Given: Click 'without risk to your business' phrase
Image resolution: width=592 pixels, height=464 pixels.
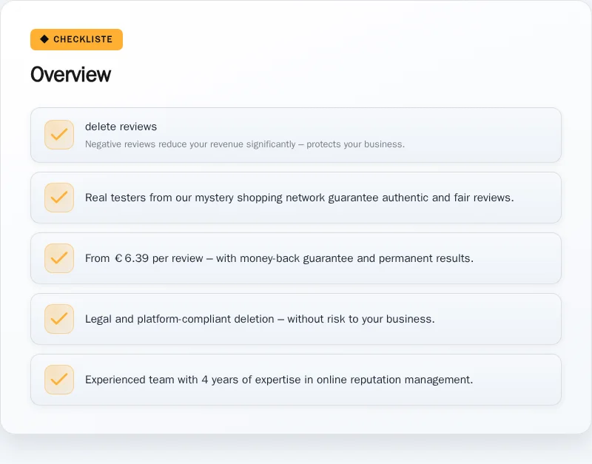Looking at the screenshot, I should (361, 319).
